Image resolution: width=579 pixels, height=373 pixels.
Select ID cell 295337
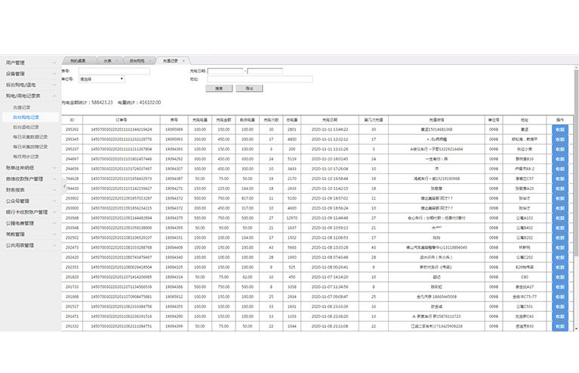pos(72,149)
